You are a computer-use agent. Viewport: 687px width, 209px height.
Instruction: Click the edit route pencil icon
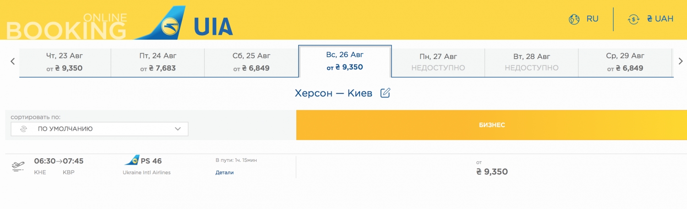(385, 93)
